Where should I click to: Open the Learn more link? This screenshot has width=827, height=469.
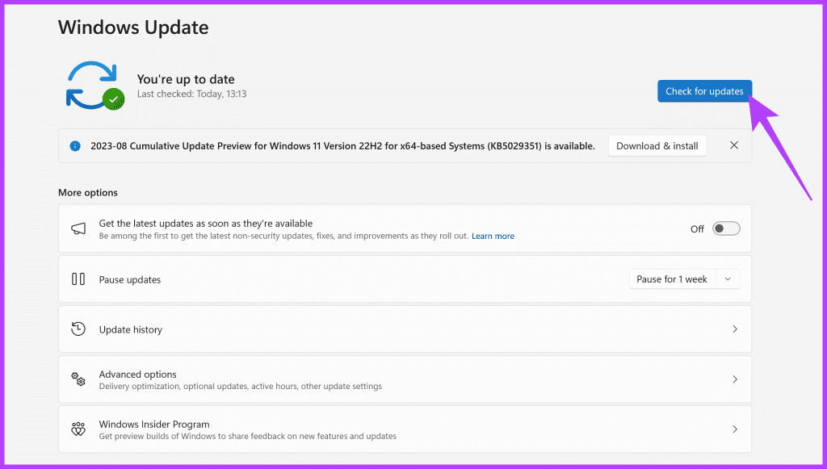click(493, 236)
